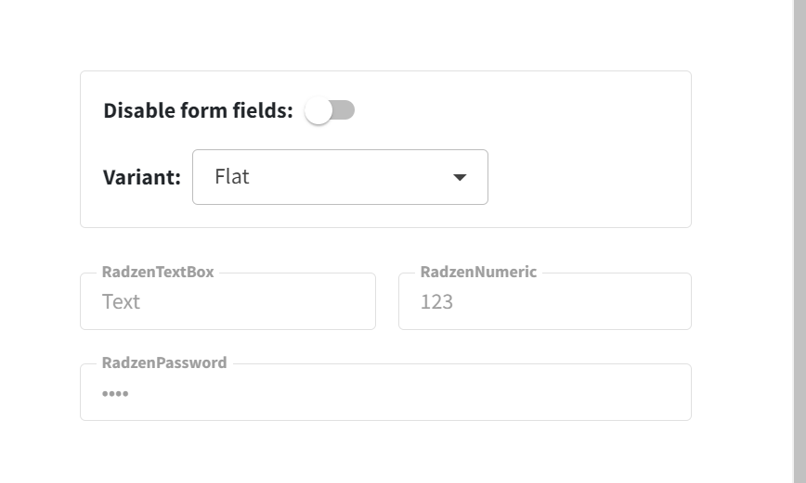The width and height of the screenshot is (806, 483).
Task: Click the gray track of the switch
Action: click(x=344, y=110)
